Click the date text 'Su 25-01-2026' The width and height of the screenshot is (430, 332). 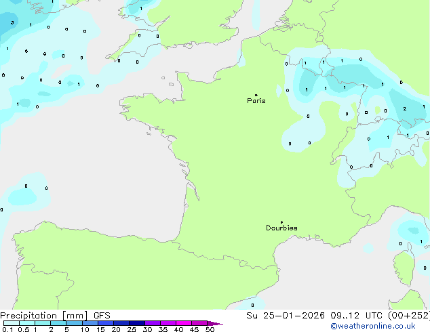pyautogui.click(x=286, y=316)
